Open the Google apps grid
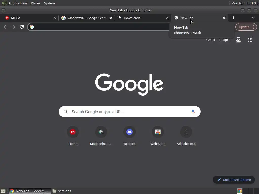The height and width of the screenshot is (194, 259). click(250, 40)
